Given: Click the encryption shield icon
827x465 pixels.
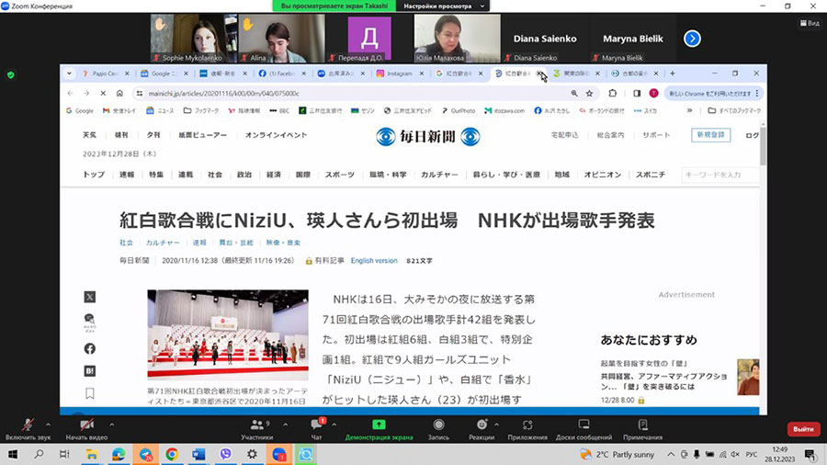Looking at the screenshot, I should (11, 74).
